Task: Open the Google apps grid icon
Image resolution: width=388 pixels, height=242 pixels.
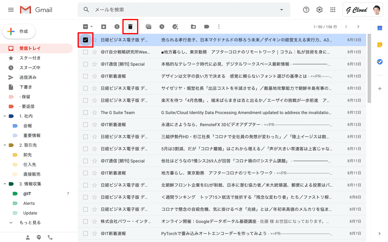Action: [333, 10]
